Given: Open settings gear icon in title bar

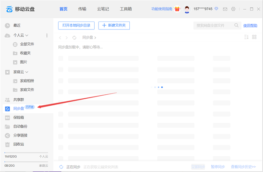Looking at the screenshot, I should tap(233, 9).
